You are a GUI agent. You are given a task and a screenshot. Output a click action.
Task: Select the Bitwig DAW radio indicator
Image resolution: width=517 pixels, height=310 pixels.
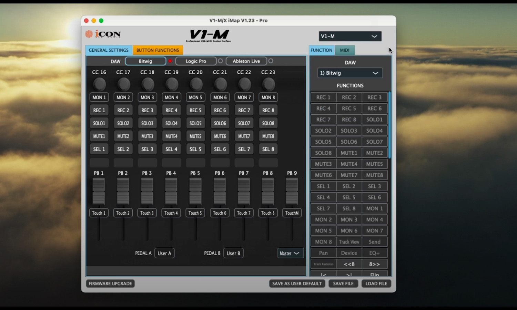coord(170,61)
